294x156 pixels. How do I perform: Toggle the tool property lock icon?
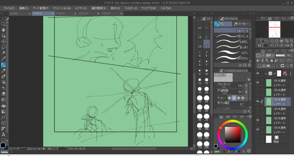click(248, 79)
